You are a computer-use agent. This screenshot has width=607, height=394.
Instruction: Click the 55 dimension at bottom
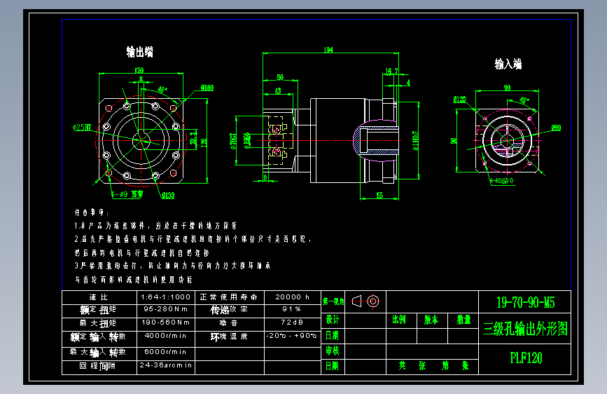tap(379, 196)
